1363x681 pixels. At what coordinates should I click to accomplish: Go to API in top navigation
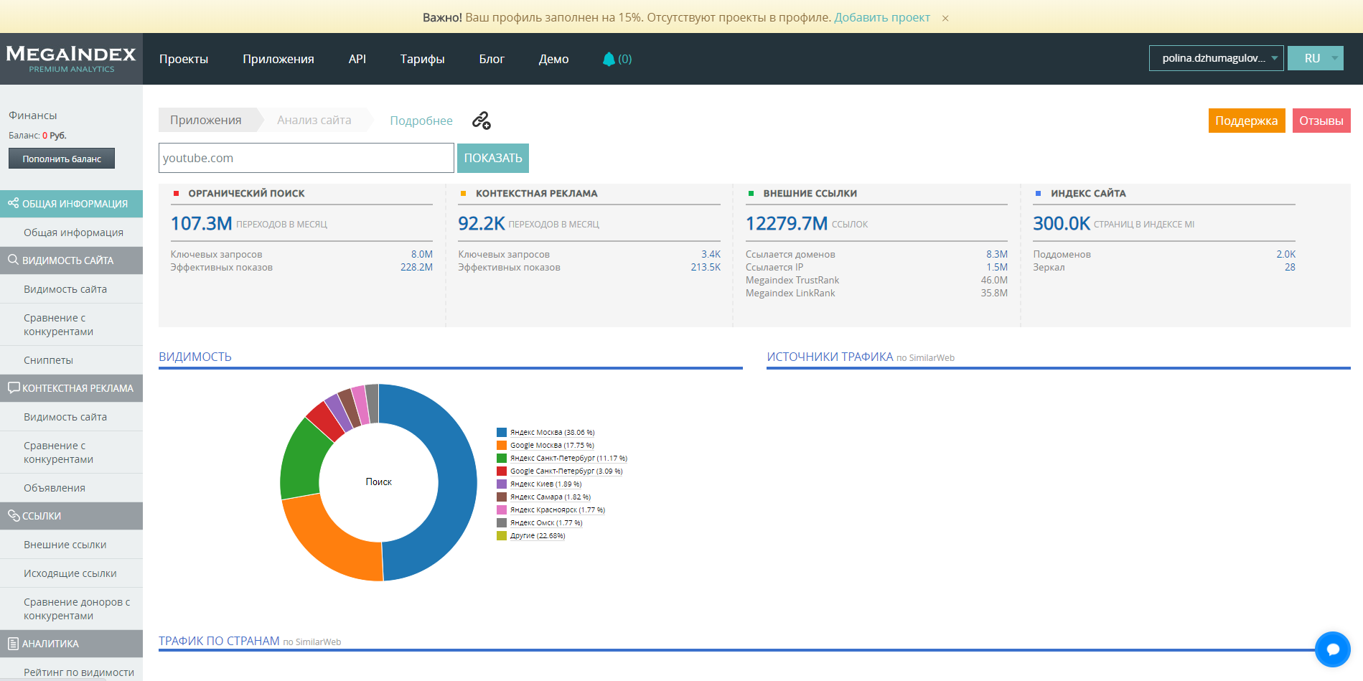pyautogui.click(x=357, y=59)
